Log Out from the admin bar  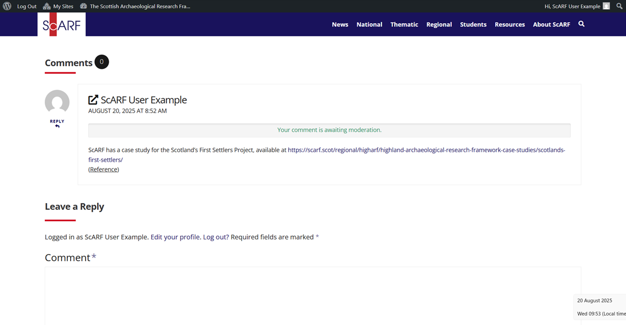pos(26,6)
